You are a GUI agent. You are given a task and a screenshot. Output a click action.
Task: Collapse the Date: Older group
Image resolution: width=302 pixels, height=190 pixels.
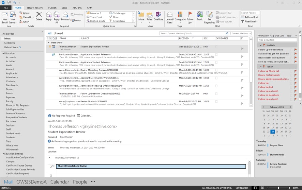49,42
